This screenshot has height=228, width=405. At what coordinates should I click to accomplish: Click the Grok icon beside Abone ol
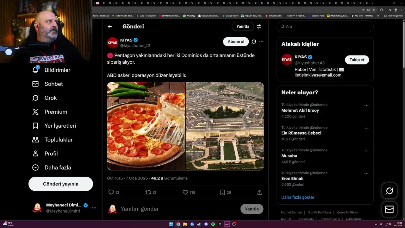point(254,41)
